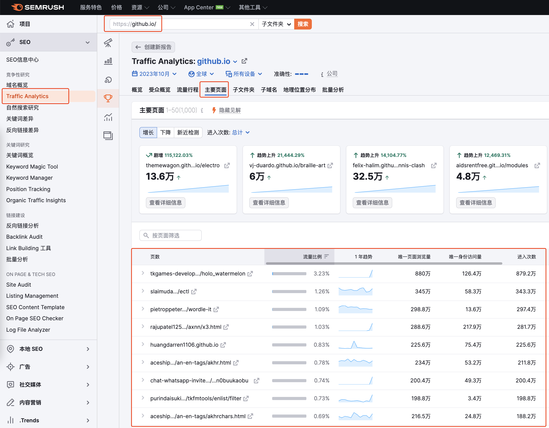Open github.io in new tab icon beside title
Image resolution: width=549 pixels, height=428 pixels.
pyautogui.click(x=244, y=61)
